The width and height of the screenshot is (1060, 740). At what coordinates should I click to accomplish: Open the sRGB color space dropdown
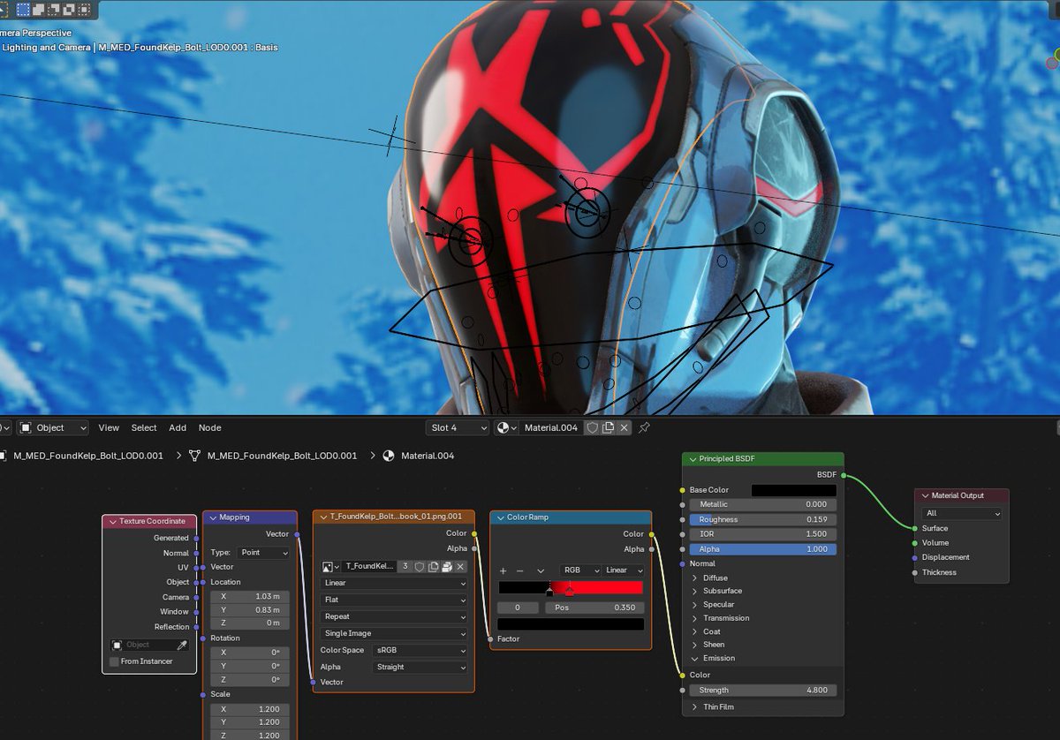point(420,650)
